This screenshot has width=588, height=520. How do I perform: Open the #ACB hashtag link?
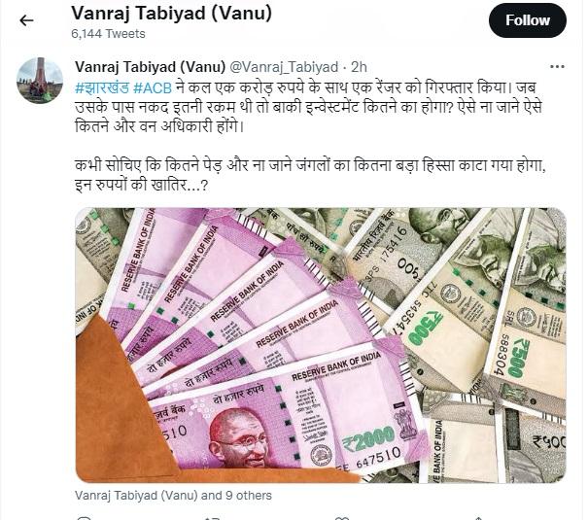pyautogui.click(x=153, y=87)
